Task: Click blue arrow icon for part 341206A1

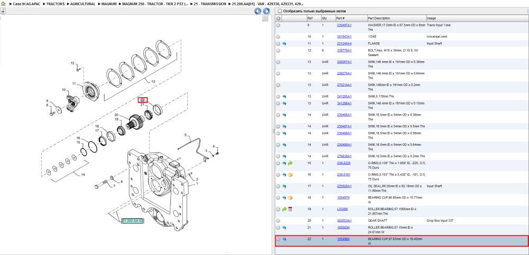Action: coord(284,103)
